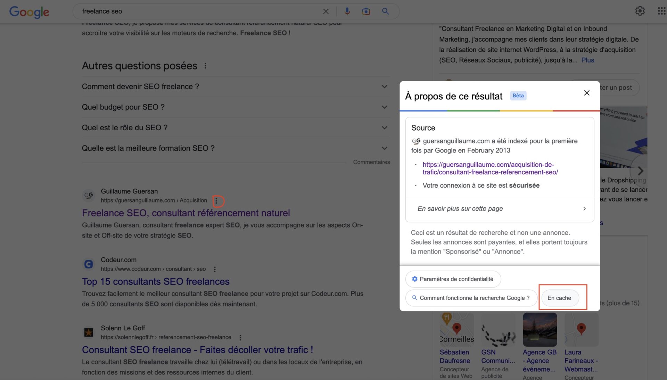Select the Agence GB map thumbnail
667x380 pixels.
540,329
